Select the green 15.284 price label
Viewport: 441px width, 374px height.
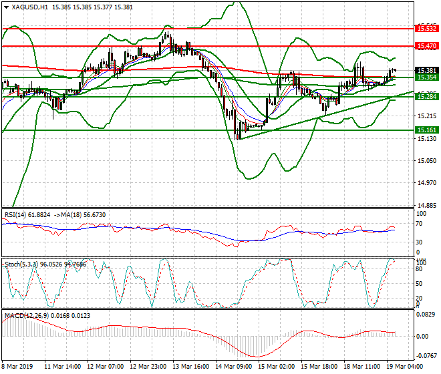pyautogui.click(x=426, y=97)
